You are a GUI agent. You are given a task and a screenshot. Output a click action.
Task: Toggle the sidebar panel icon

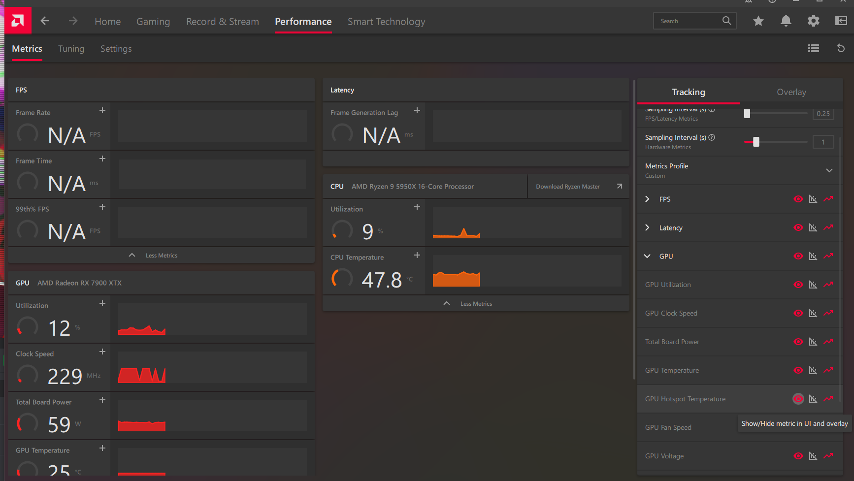point(841,21)
